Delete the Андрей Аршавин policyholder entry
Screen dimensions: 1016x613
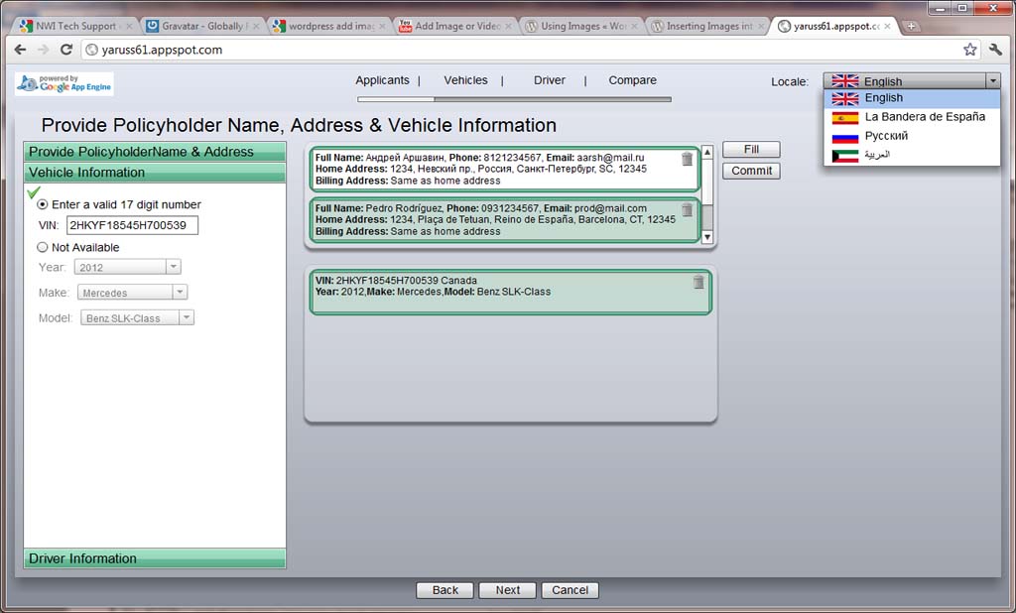pos(688,159)
